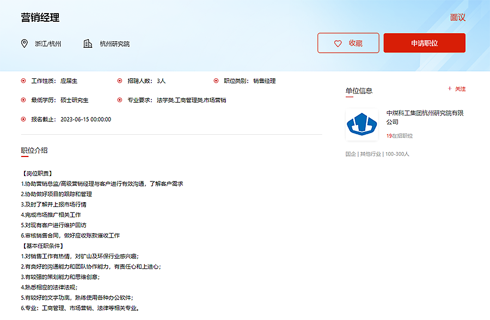
Task: Click red bullet beside 招聘人数
Action: [120, 81]
